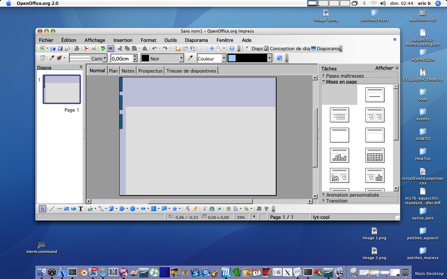Open the Diaporama menu in menu bar
The image size is (447, 279).
196,40
